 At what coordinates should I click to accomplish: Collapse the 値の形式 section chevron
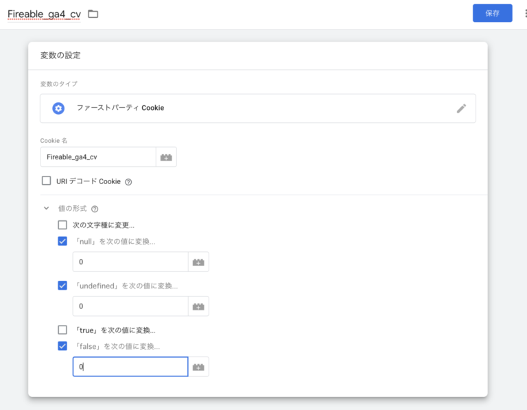47,209
